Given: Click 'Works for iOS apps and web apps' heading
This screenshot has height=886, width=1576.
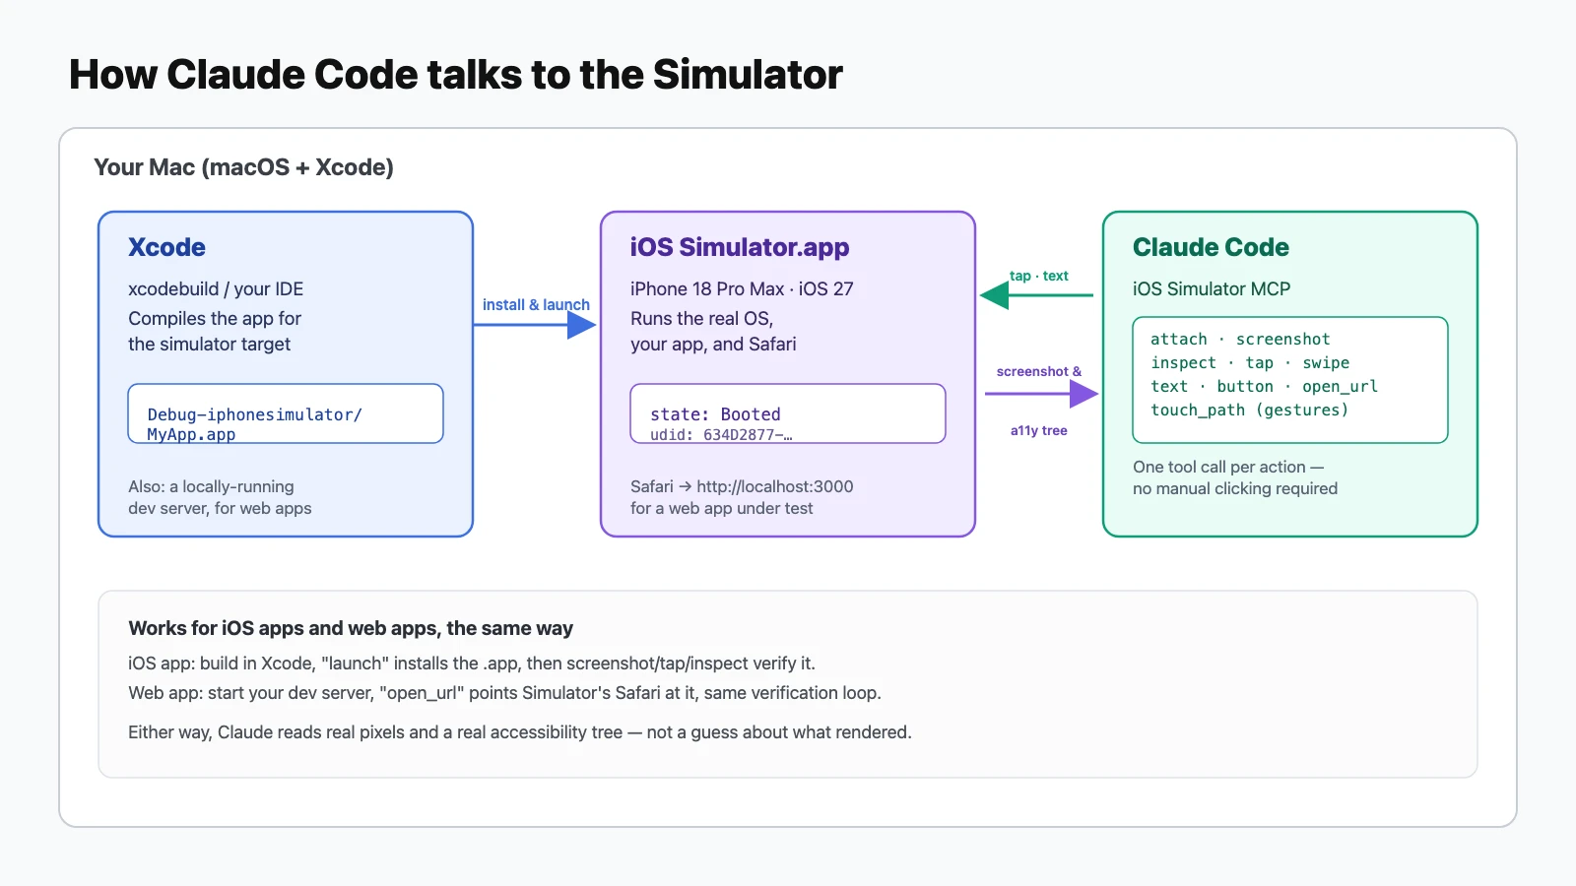Looking at the screenshot, I should [351, 628].
